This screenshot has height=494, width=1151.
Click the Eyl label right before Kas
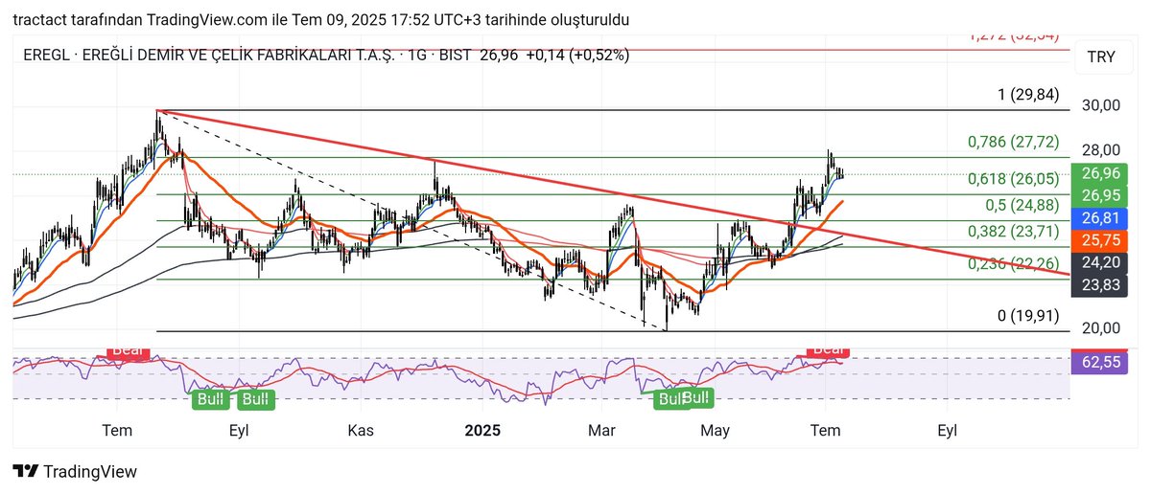239,431
